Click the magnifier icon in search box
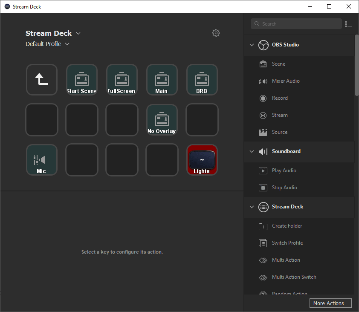 click(x=257, y=23)
